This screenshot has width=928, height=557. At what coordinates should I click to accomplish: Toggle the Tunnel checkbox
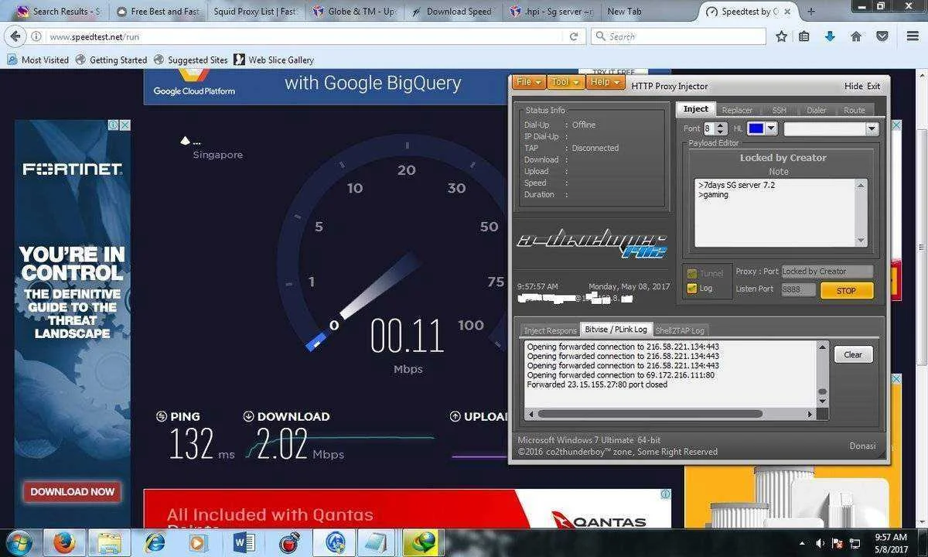pyautogui.click(x=692, y=273)
